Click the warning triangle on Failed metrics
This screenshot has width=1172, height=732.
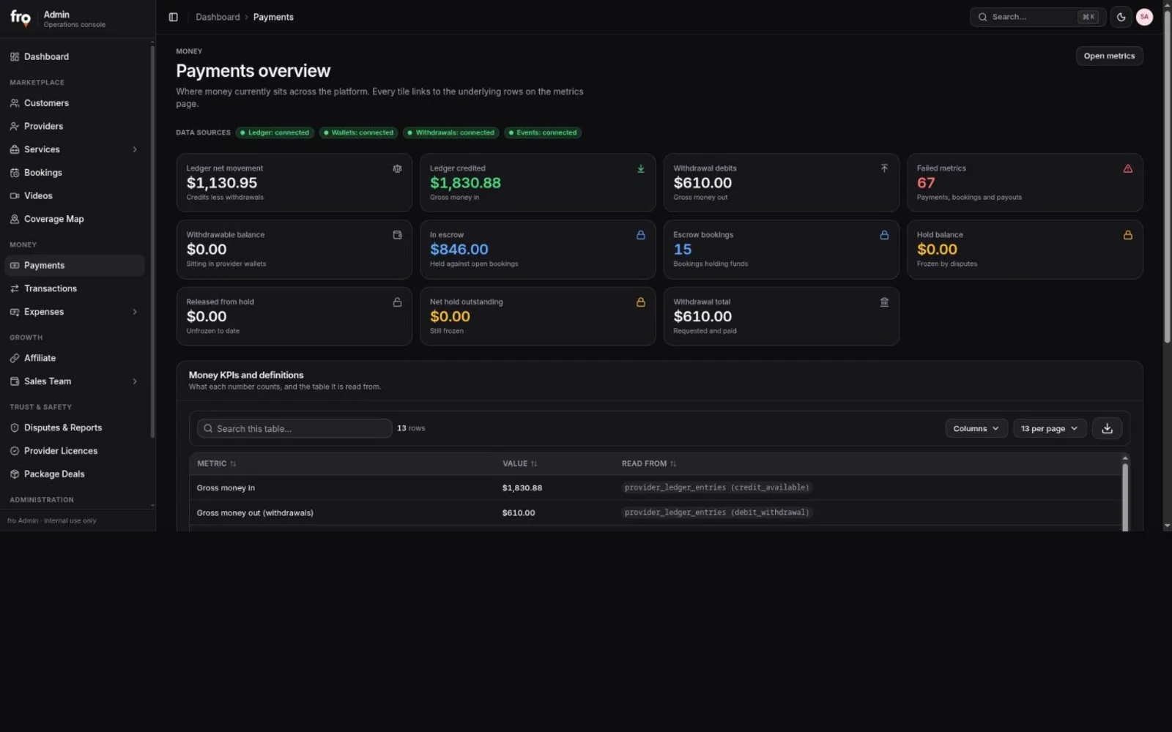click(x=1128, y=168)
